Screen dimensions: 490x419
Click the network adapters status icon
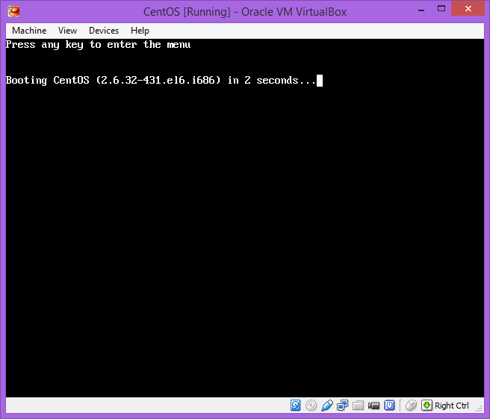343,406
